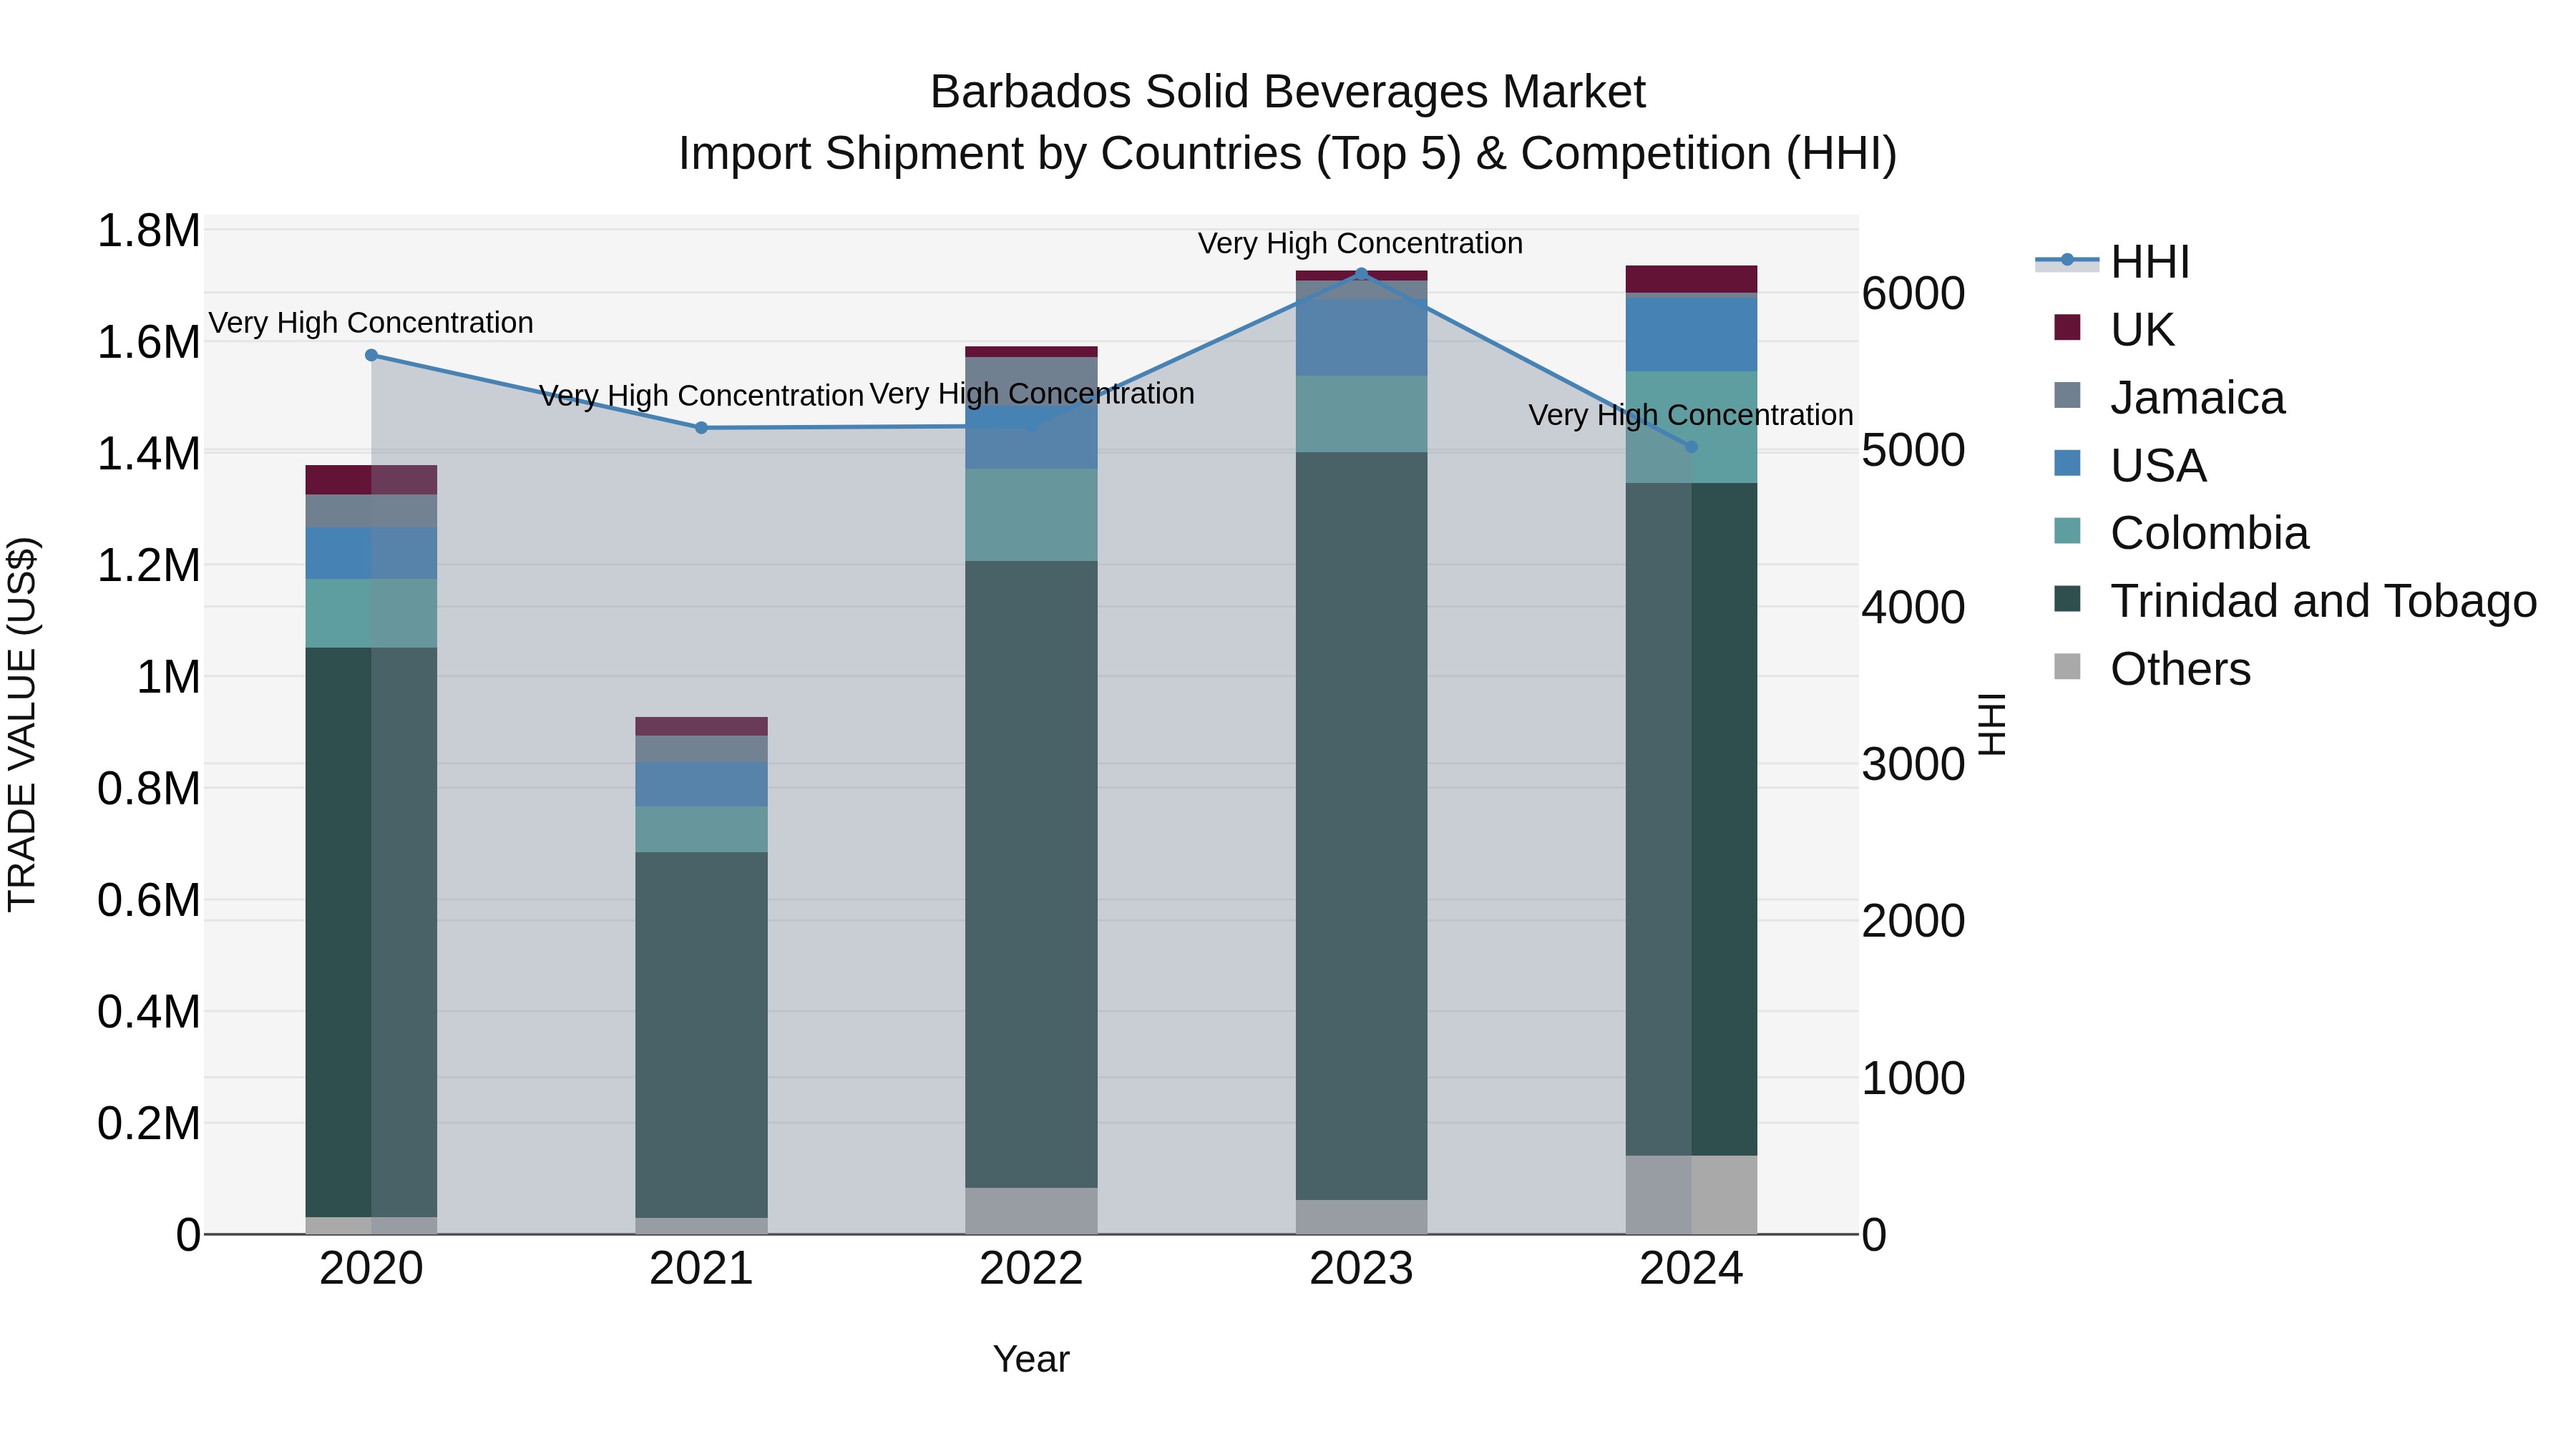Select the 2020 HHI data point

point(371,355)
